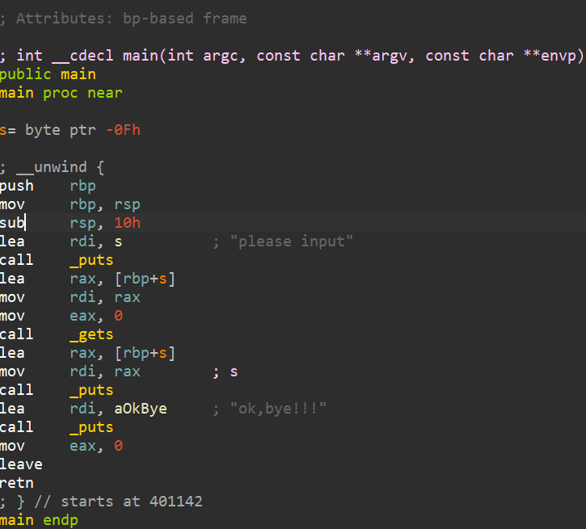
Task: Click the '-0Fh' stack offset value
Action: point(123,130)
